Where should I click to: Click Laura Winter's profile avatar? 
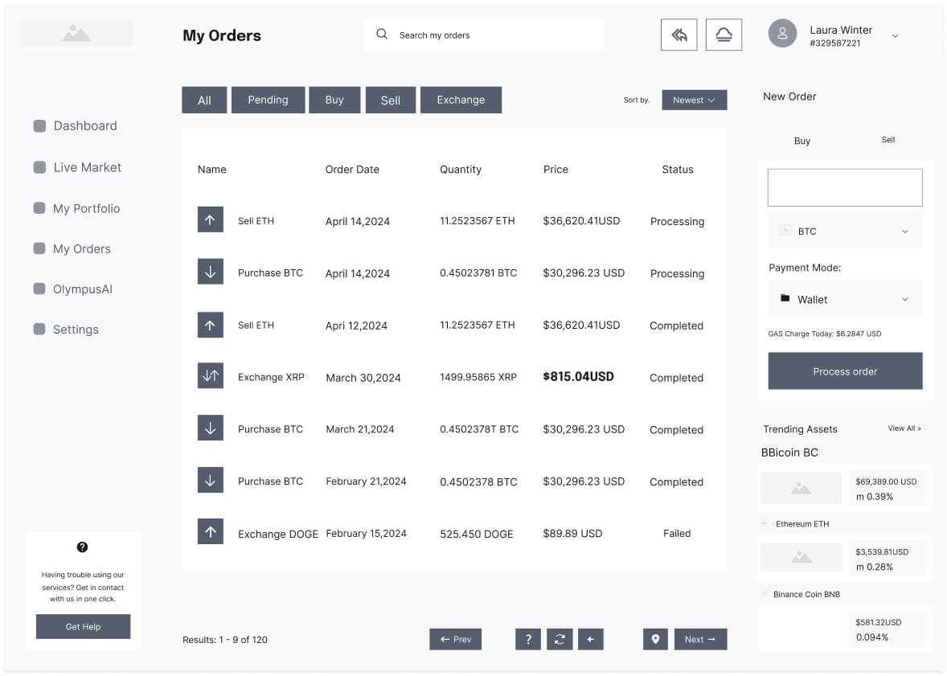tap(782, 33)
